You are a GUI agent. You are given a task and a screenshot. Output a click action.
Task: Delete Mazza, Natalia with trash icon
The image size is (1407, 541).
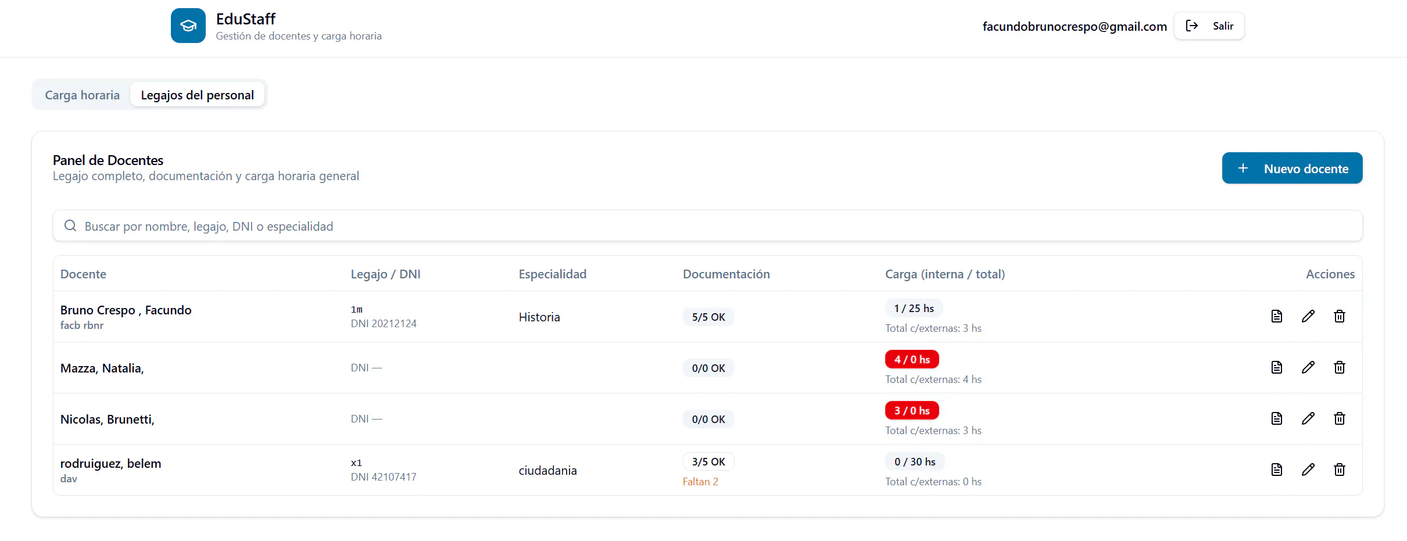point(1340,367)
